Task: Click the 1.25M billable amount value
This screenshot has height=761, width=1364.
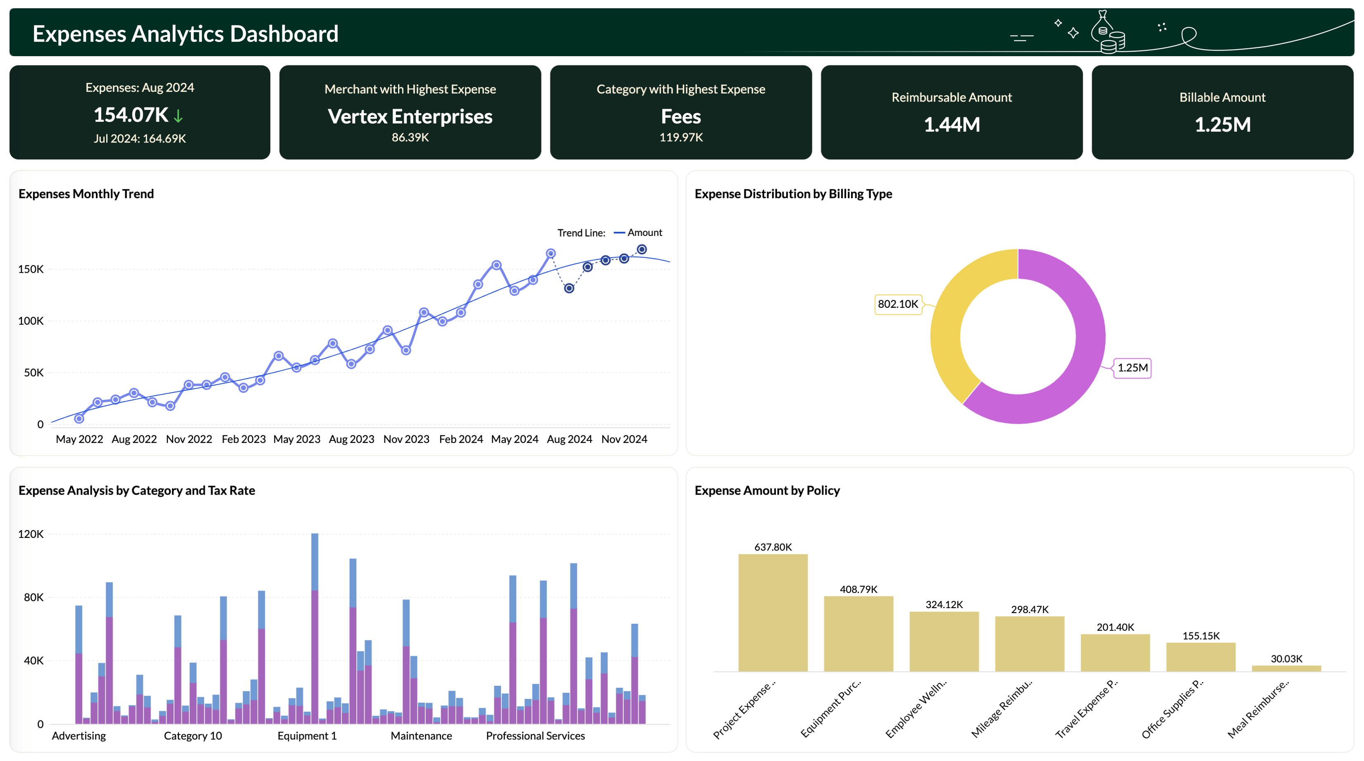Action: click(x=1222, y=124)
